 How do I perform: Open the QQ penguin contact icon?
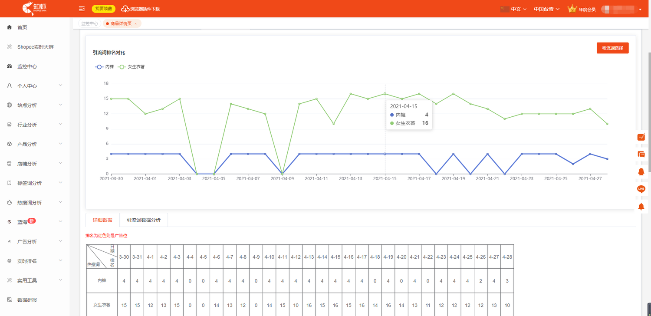641,172
